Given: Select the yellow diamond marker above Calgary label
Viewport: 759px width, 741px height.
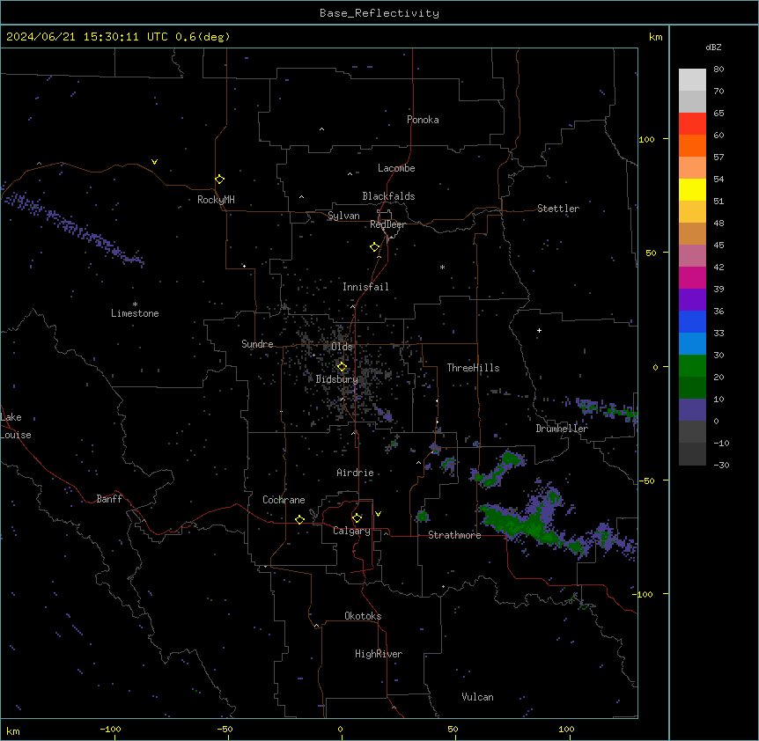Looking at the screenshot, I should coord(357,518).
